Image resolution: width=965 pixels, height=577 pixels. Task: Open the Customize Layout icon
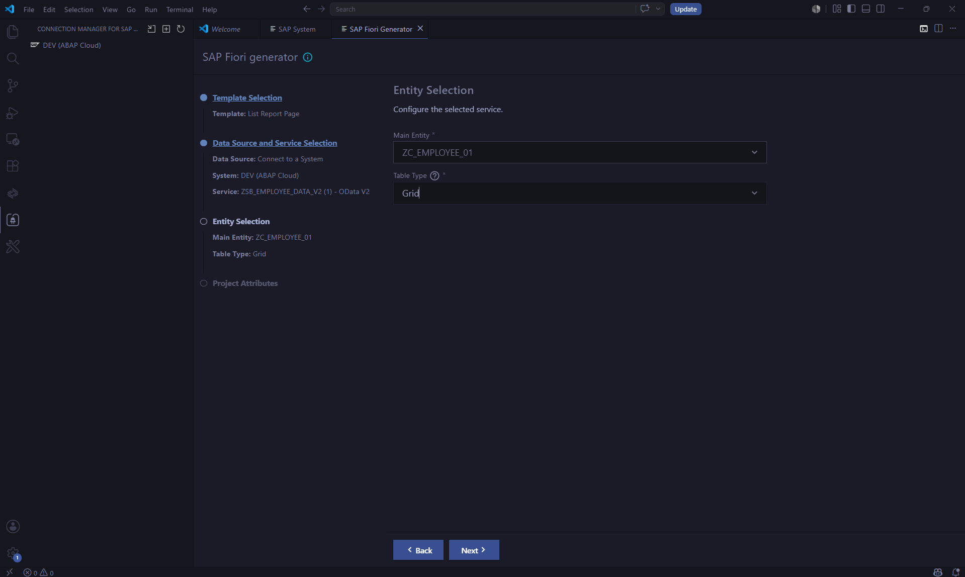[837, 9]
